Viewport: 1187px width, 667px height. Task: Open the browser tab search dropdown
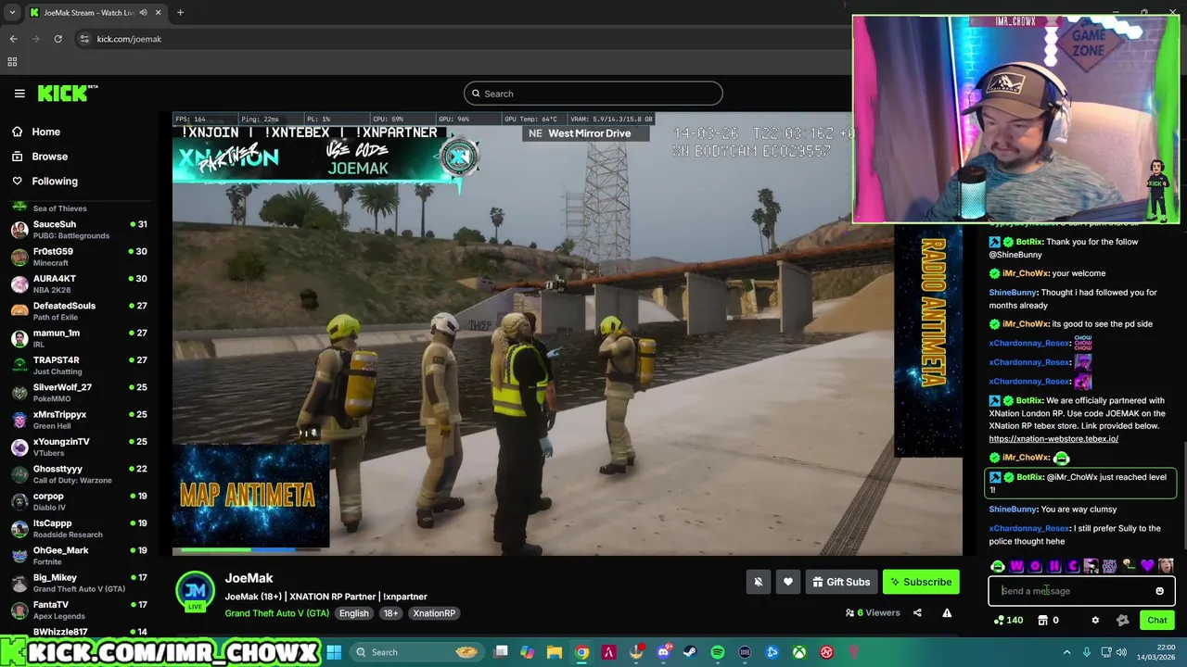click(12, 13)
